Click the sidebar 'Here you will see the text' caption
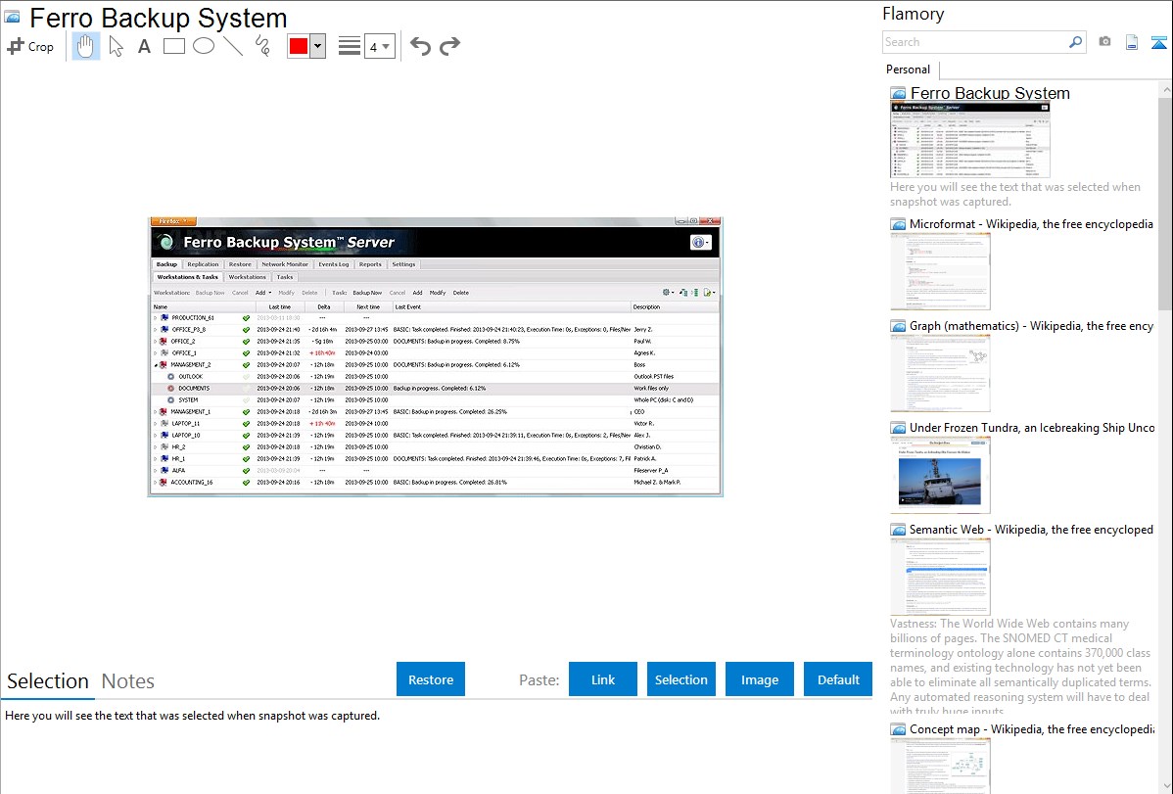 pos(1015,195)
